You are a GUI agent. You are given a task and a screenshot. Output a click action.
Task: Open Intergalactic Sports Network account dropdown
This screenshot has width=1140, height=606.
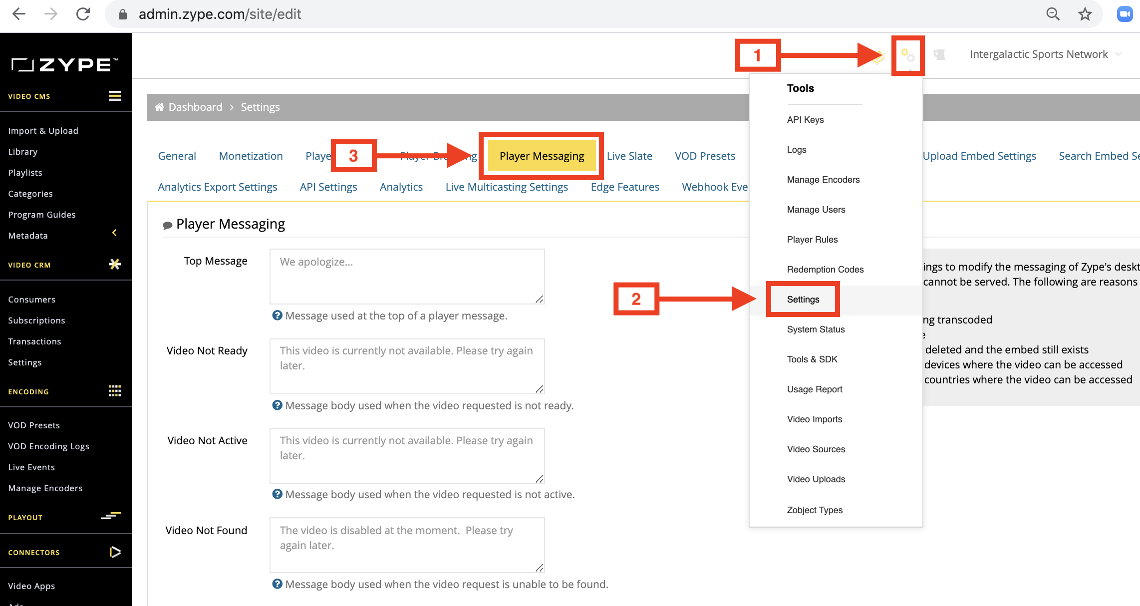pos(1045,54)
